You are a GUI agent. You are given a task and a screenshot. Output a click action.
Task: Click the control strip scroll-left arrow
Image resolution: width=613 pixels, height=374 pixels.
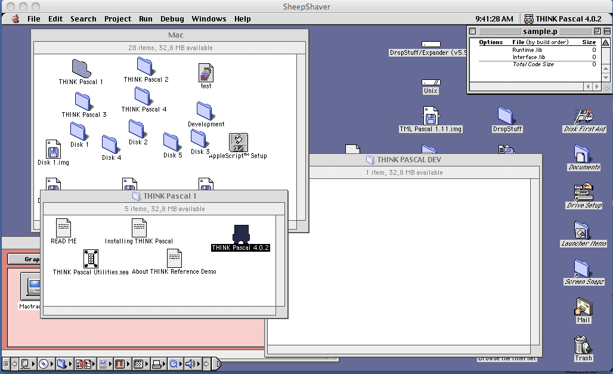14,364
